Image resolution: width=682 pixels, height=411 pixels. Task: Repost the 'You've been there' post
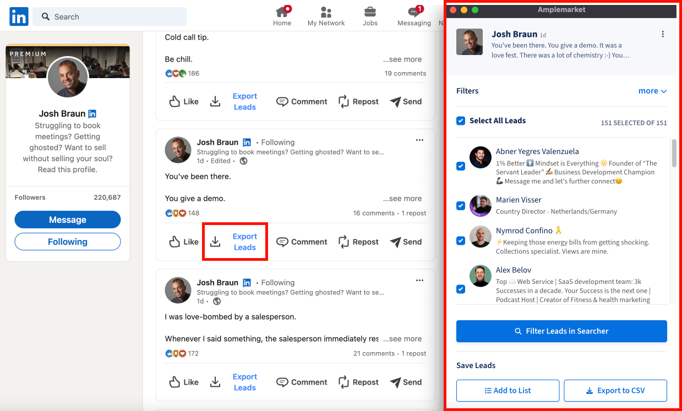[x=358, y=242]
